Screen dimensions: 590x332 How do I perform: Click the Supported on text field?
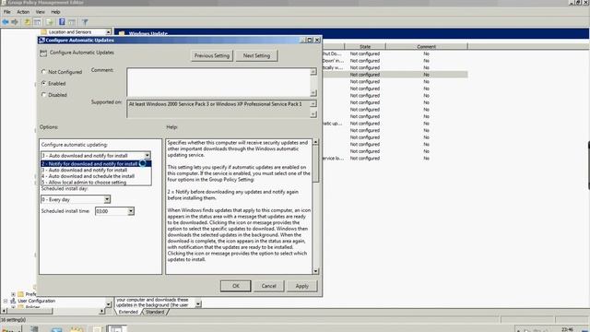218,109
